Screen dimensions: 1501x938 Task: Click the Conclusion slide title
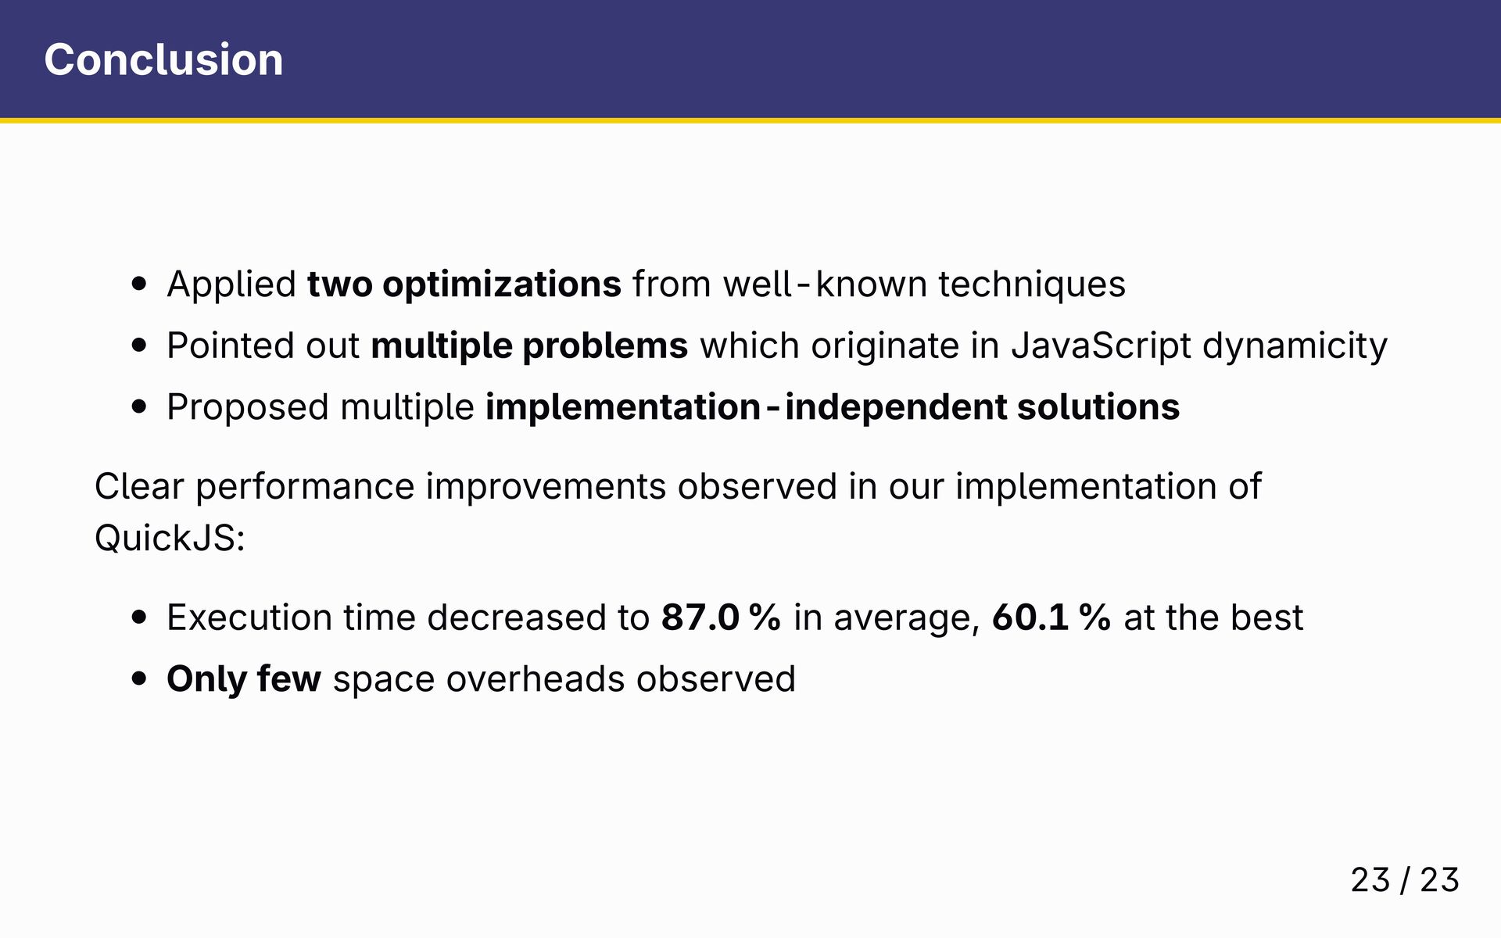coord(163,59)
